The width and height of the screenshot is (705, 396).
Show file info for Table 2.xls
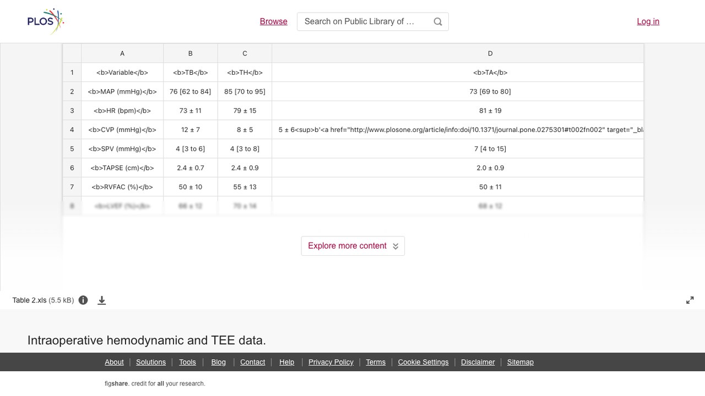[x=83, y=300]
